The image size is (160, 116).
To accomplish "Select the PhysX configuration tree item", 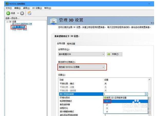I will click(20, 30).
